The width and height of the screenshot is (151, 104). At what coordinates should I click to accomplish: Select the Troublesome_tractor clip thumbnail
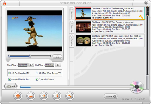coord(83,13)
